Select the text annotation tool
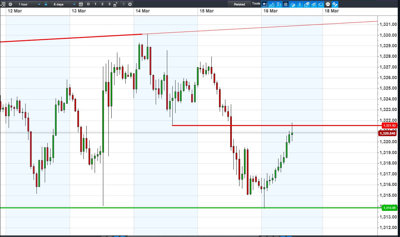400x237 pixels. point(278,4)
